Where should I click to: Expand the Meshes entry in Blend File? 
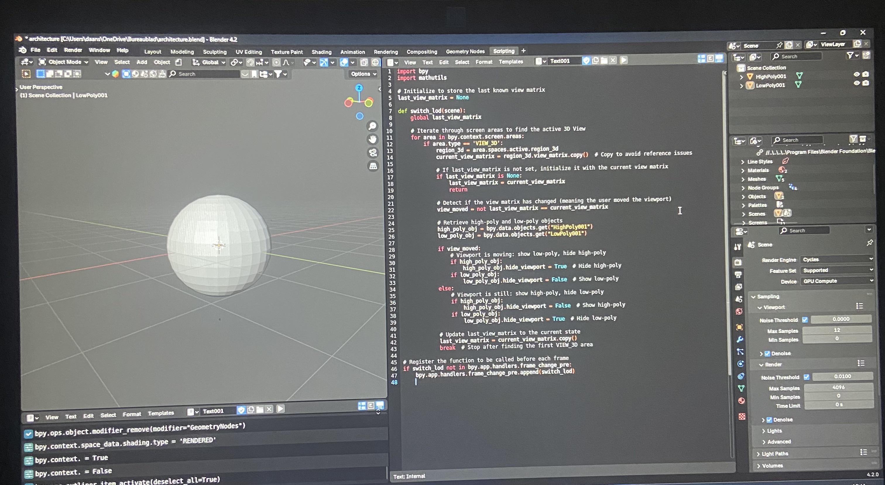click(x=757, y=179)
